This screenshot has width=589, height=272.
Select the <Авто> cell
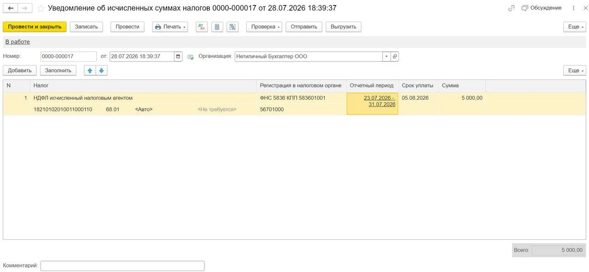point(163,109)
